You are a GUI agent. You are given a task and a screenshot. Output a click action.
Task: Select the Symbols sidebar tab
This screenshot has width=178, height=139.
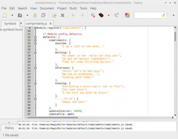coord(10,23)
